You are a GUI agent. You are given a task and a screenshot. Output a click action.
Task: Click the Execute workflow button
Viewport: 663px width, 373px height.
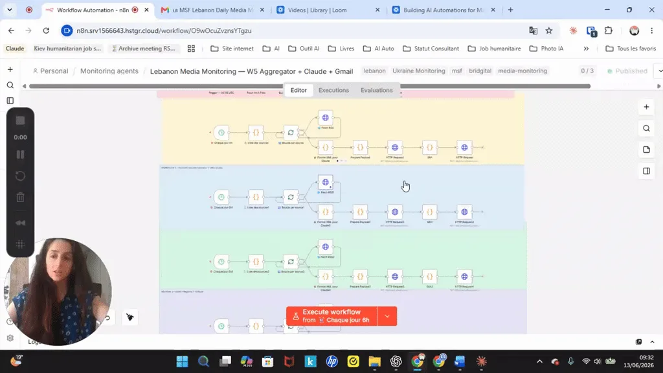(331, 316)
